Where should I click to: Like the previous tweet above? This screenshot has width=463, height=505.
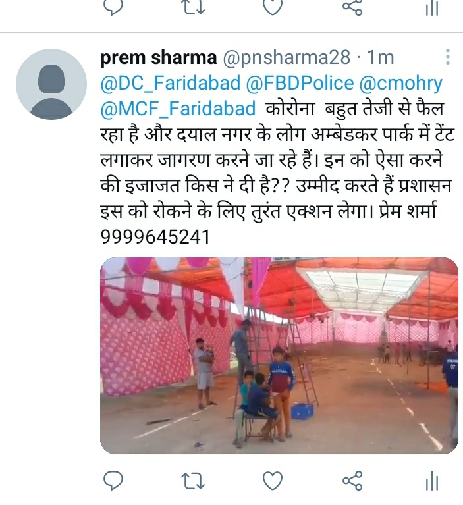point(273,7)
